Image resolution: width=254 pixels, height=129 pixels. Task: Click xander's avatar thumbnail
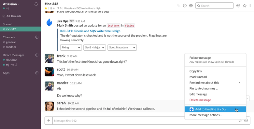click(49, 86)
